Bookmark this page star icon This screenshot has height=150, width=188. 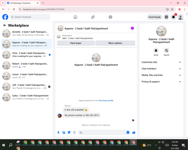tap(172, 9)
